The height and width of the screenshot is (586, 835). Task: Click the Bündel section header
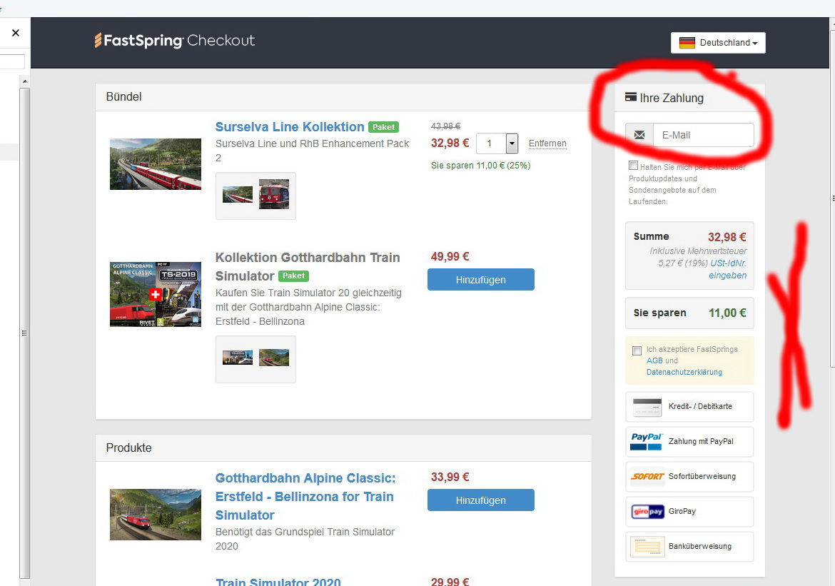coord(343,97)
